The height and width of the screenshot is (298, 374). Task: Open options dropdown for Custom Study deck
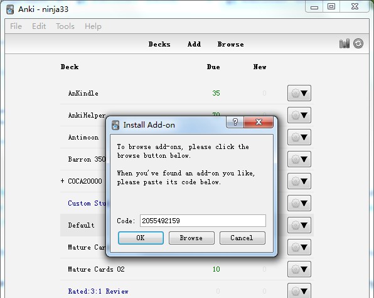click(x=299, y=203)
